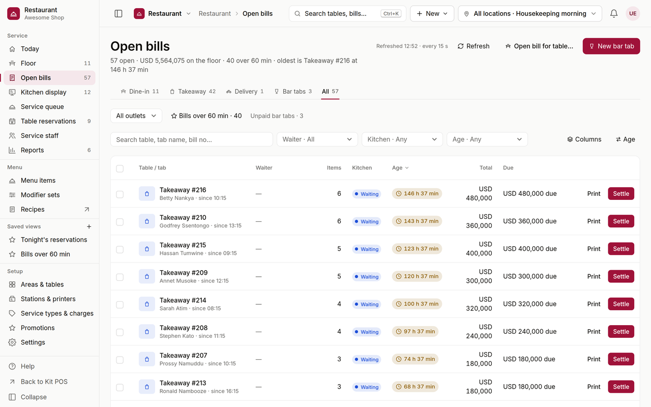The width and height of the screenshot is (651, 407).
Task: Click the Refresh button
Action: click(x=474, y=46)
